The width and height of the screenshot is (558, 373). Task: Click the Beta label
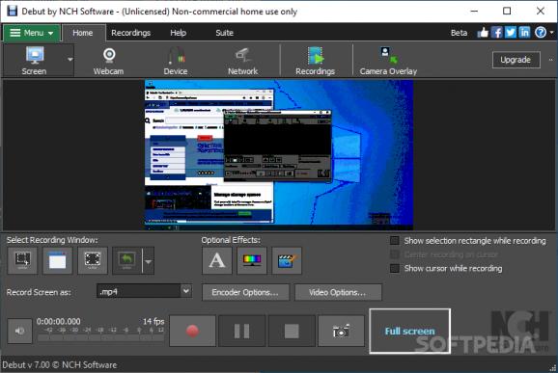(459, 33)
